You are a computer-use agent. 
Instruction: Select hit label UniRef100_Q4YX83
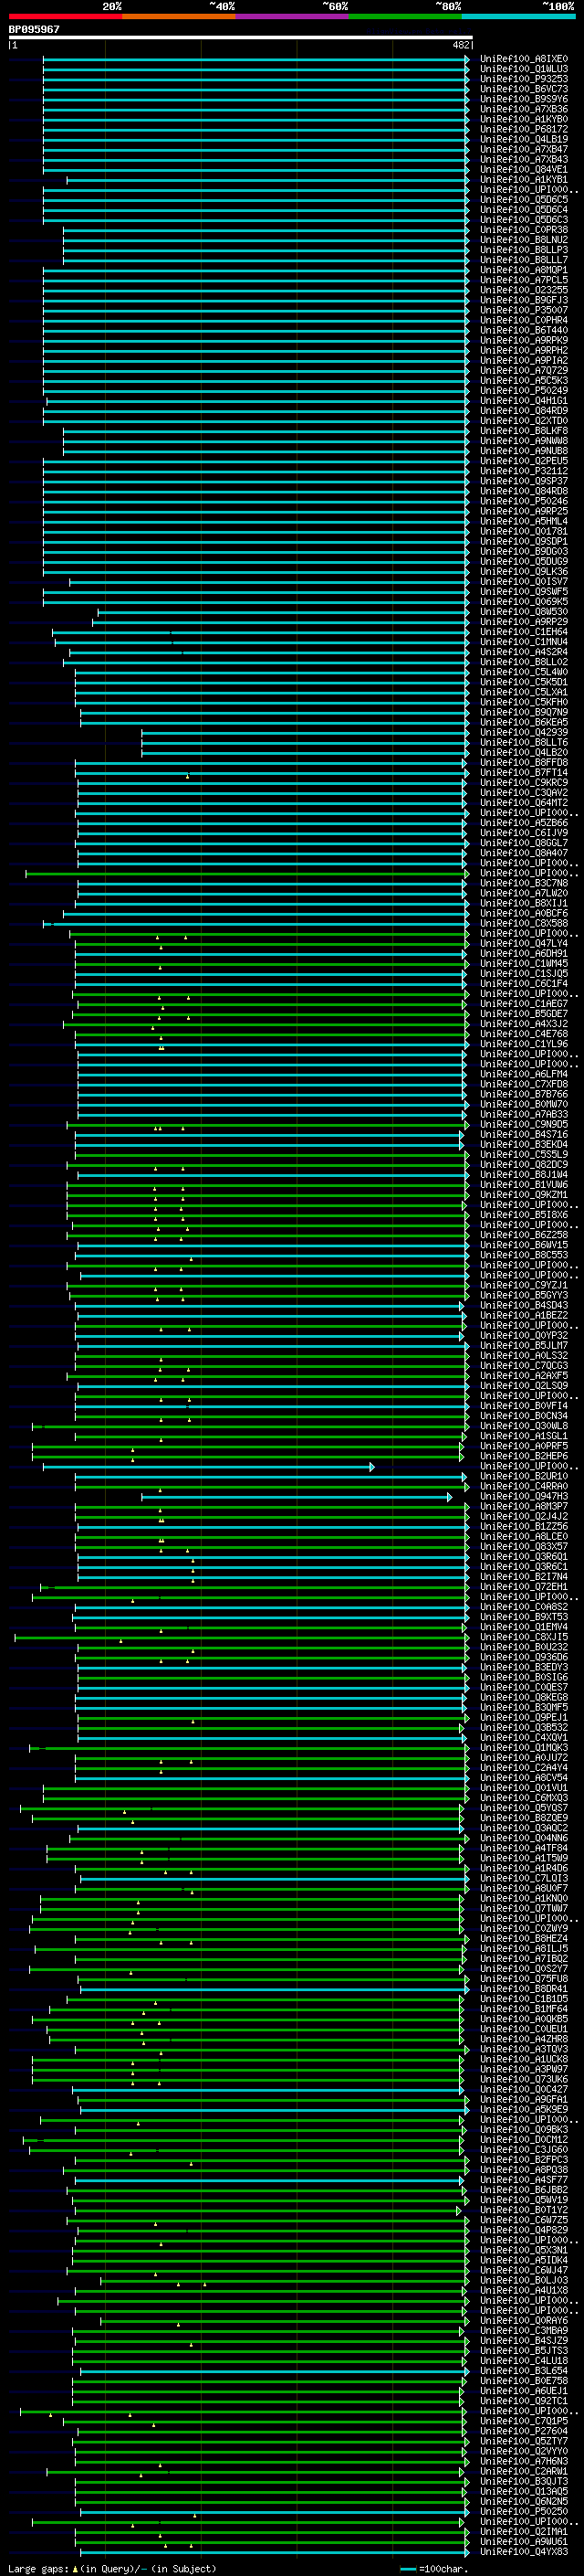(x=523, y=2552)
